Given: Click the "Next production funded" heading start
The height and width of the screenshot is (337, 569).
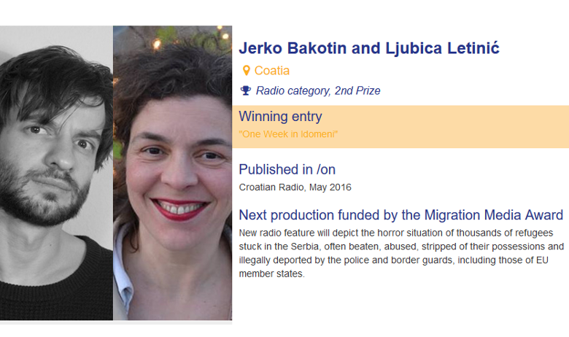Looking at the screenshot, I should pos(292,215).
